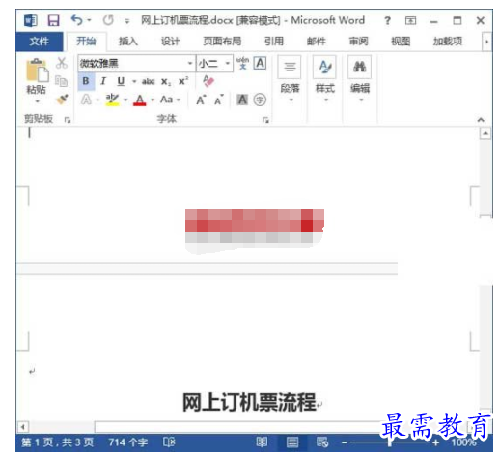Toggle subscript formatting
Image resolution: width=499 pixels, height=456 pixels.
pyautogui.click(x=166, y=81)
